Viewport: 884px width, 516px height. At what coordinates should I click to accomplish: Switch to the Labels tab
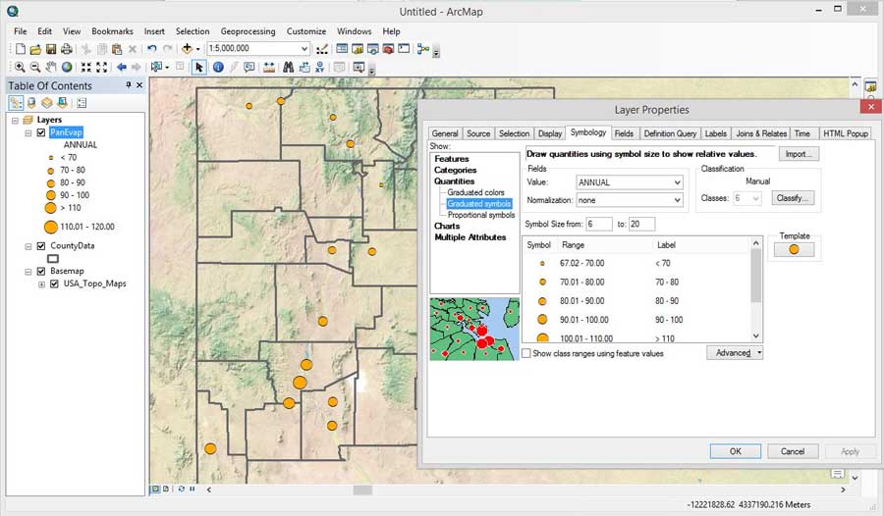tap(716, 133)
